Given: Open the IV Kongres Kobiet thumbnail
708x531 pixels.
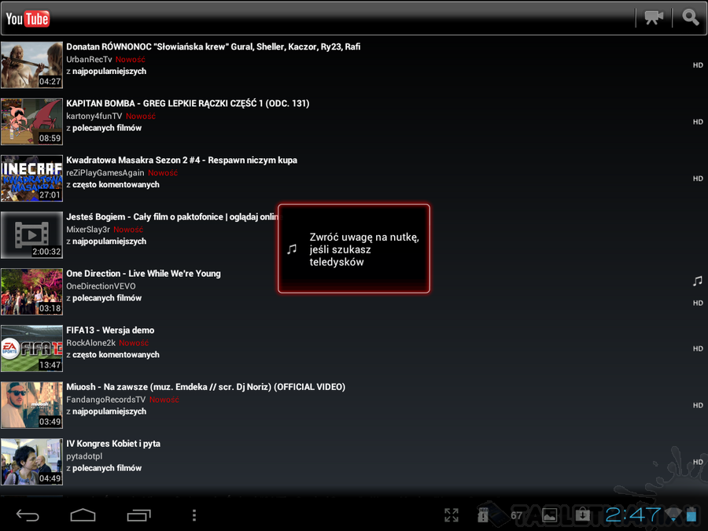Looking at the screenshot, I should click(31, 462).
